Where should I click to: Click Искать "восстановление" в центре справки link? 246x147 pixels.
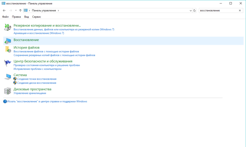47,101
